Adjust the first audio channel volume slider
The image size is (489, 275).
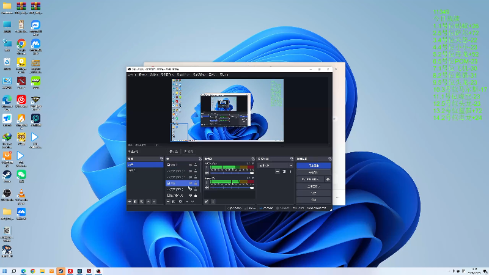tap(232, 173)
